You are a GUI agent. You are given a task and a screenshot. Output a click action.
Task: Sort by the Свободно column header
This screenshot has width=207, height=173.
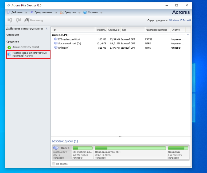click(x=114, y=30)
